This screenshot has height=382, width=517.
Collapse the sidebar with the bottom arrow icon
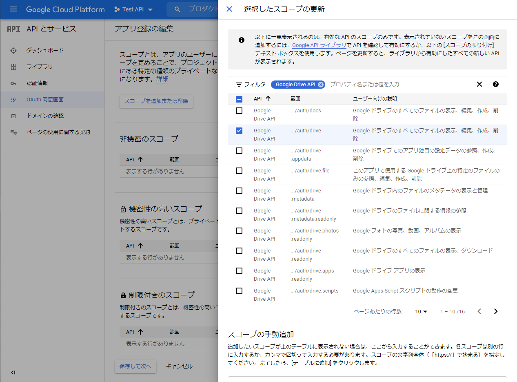tap(13, 372)
